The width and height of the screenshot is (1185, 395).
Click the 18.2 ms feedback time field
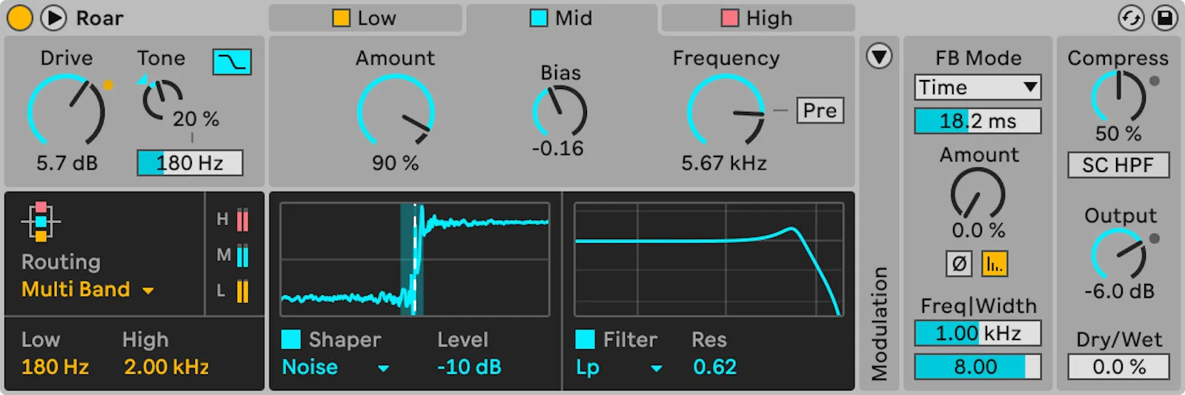977,121
